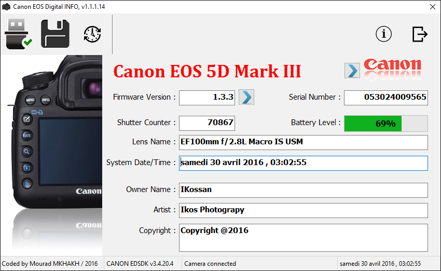The image size is (441, 271).
Task: Click the blue arrow beside Canon logo
Action: (x=352, y=71)
